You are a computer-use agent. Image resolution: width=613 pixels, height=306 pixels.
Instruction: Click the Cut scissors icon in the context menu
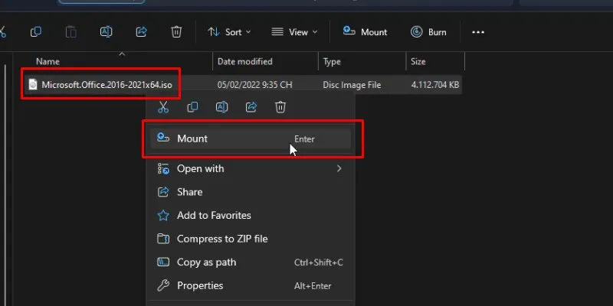point(162,107)
